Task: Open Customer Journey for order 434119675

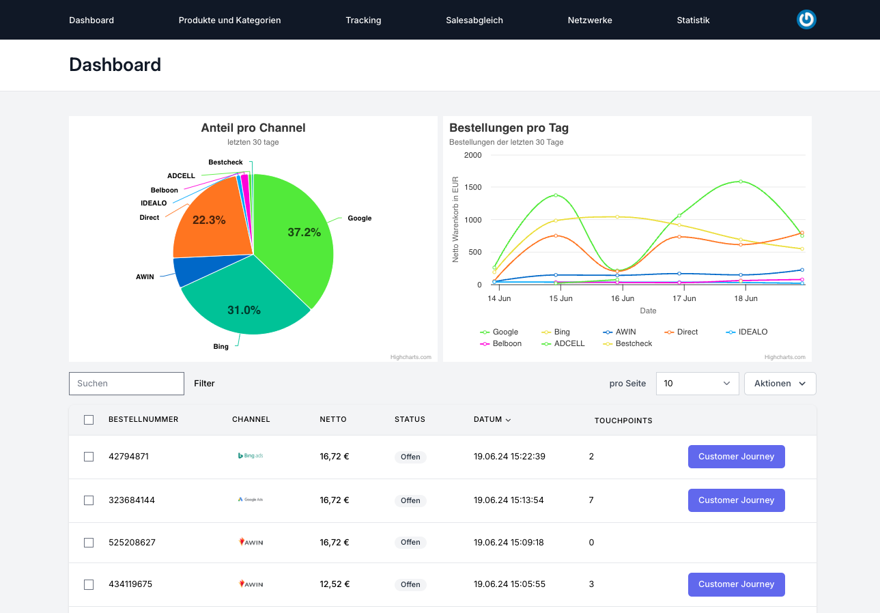Action: [736, 584]
